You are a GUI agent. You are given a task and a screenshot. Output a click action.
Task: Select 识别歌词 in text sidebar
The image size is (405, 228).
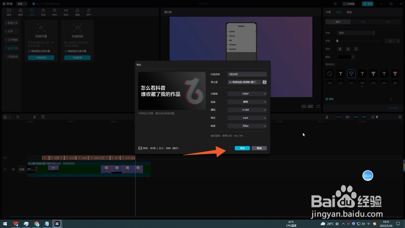[12, 57]
